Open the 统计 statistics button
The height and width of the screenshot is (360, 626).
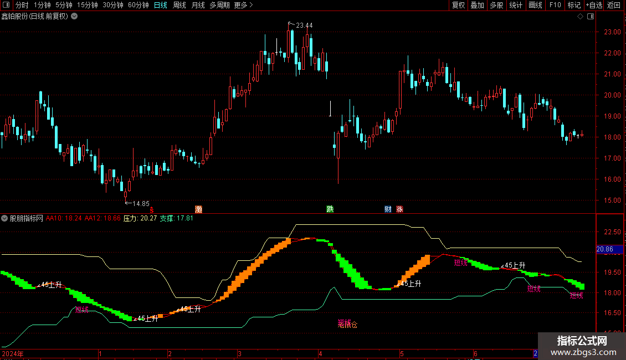pyautogui.click(x=516, y=5)
